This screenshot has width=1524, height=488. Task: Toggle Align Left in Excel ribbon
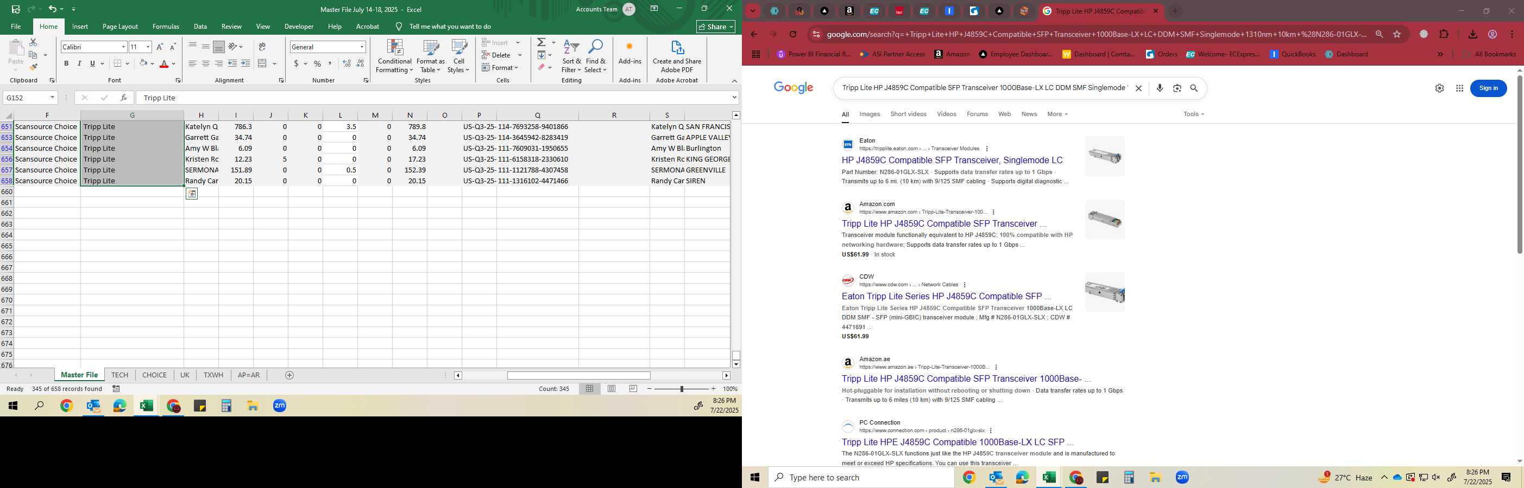tap(193, 63)
